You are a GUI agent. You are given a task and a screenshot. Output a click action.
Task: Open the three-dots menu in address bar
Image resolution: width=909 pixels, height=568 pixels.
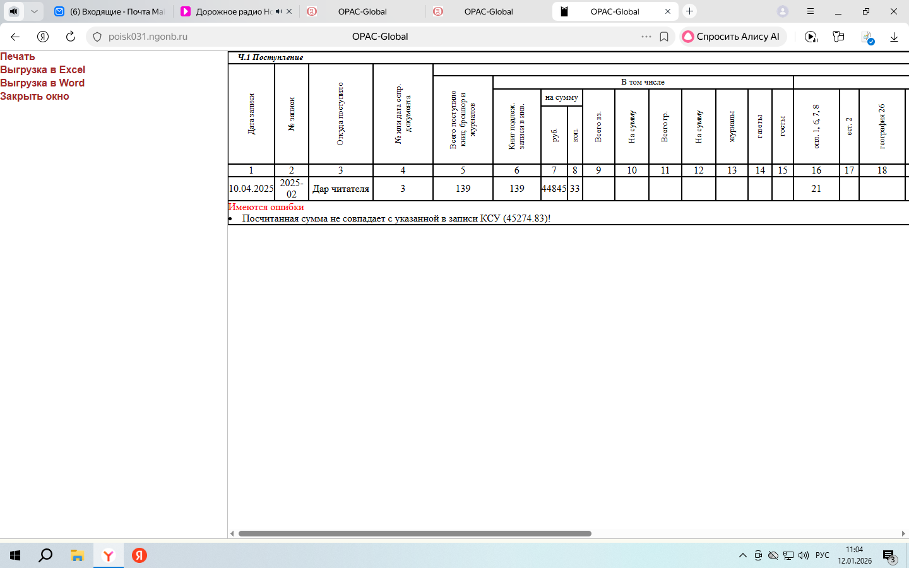646,37
